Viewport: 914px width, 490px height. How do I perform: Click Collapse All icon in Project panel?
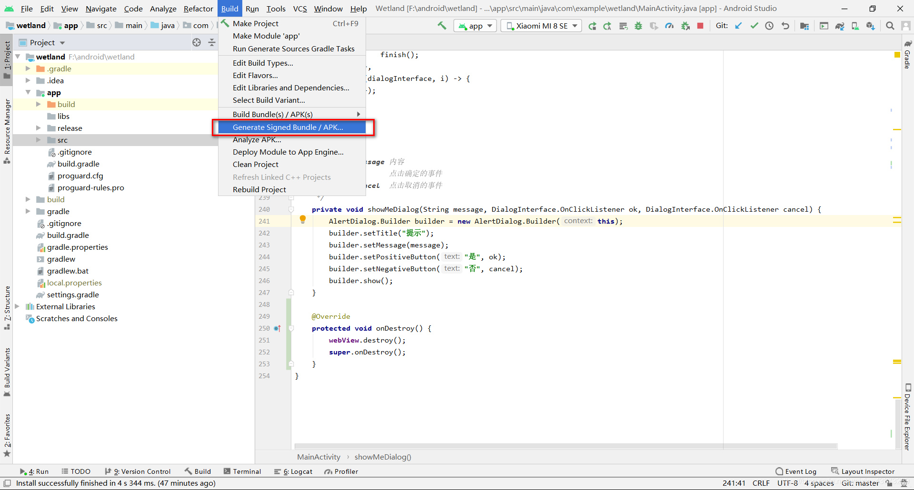(x=212, y=42)
